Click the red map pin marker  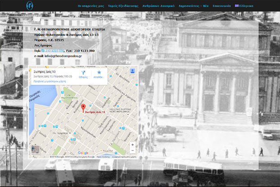(83, 108)
